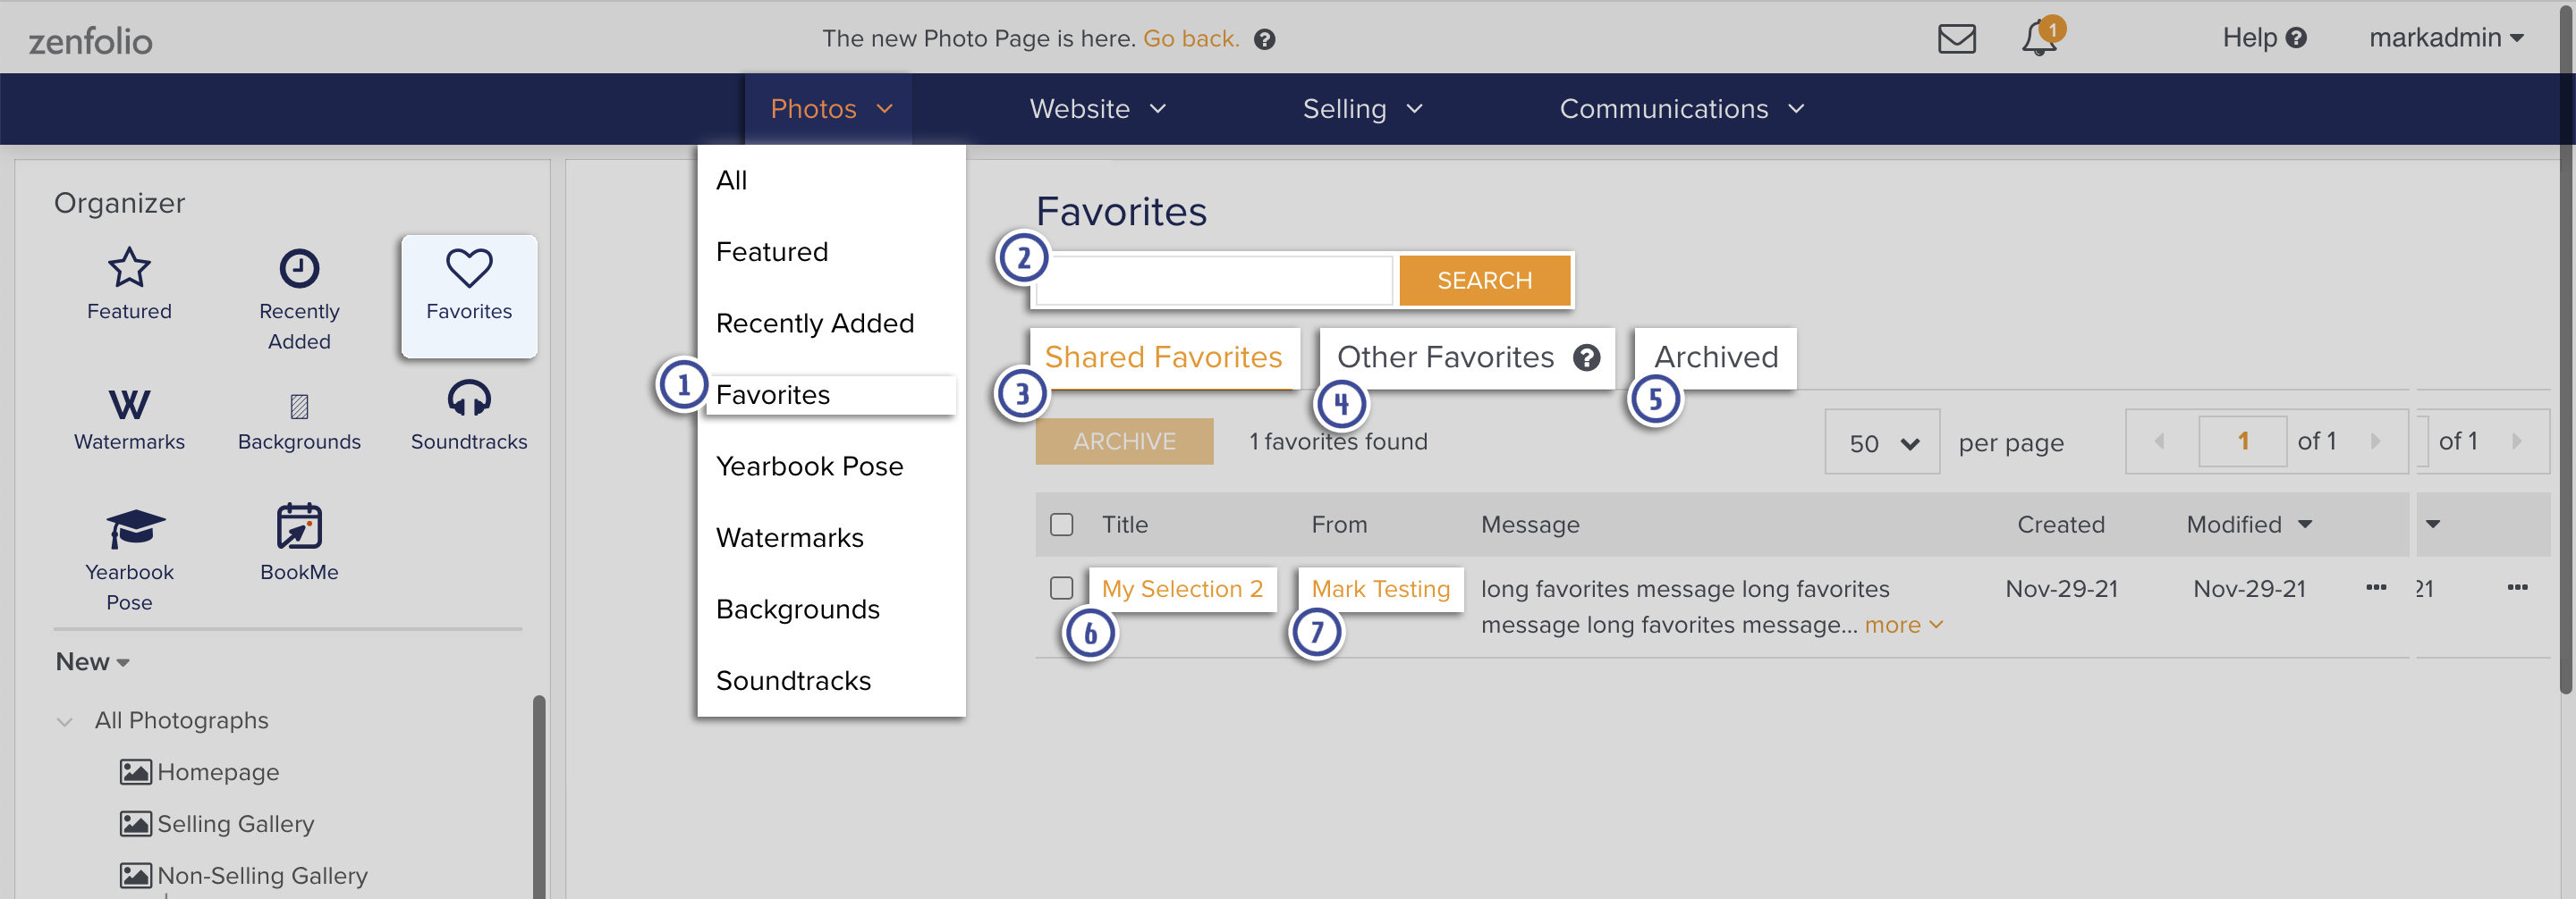This screenshot has height=899, width=2576.
Task: Click the help icon next to Go back
Action: pos(1264,39)
